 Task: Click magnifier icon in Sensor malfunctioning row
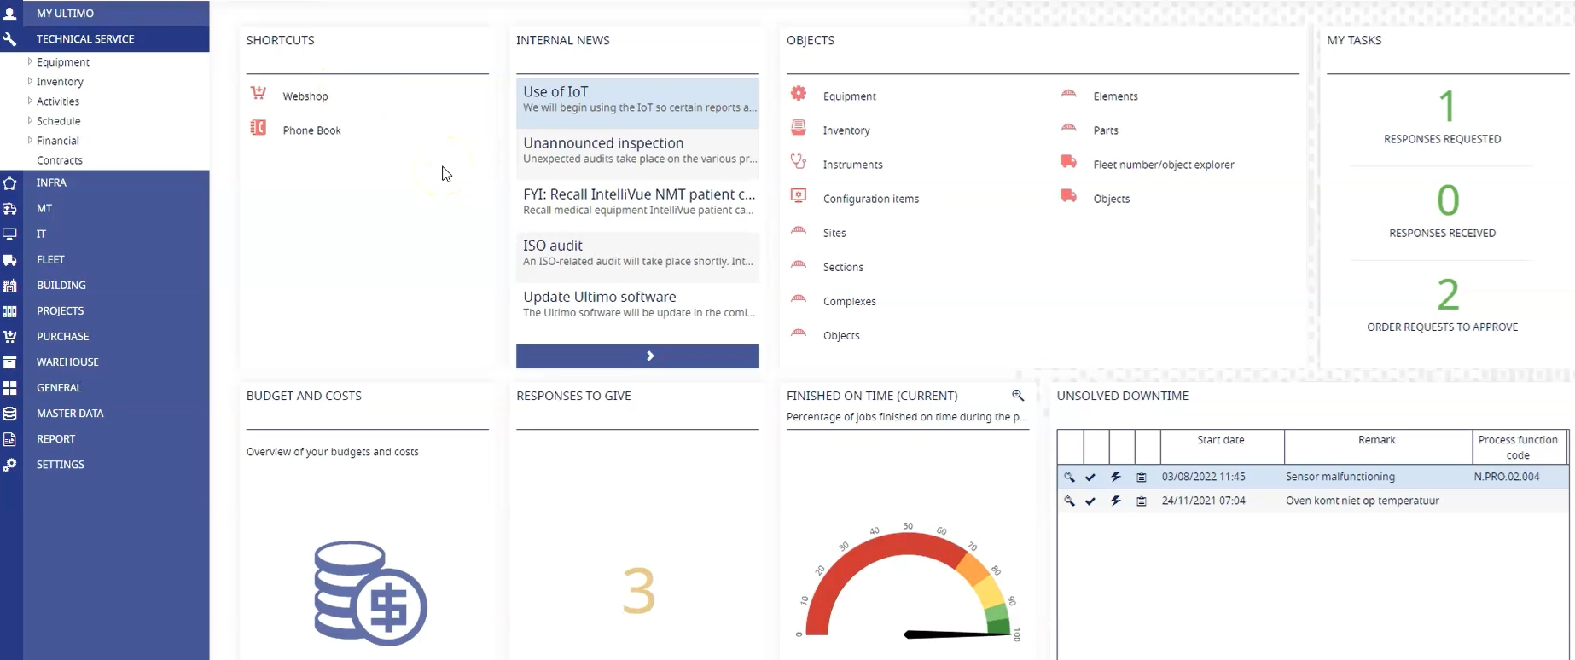point(1069,477)
